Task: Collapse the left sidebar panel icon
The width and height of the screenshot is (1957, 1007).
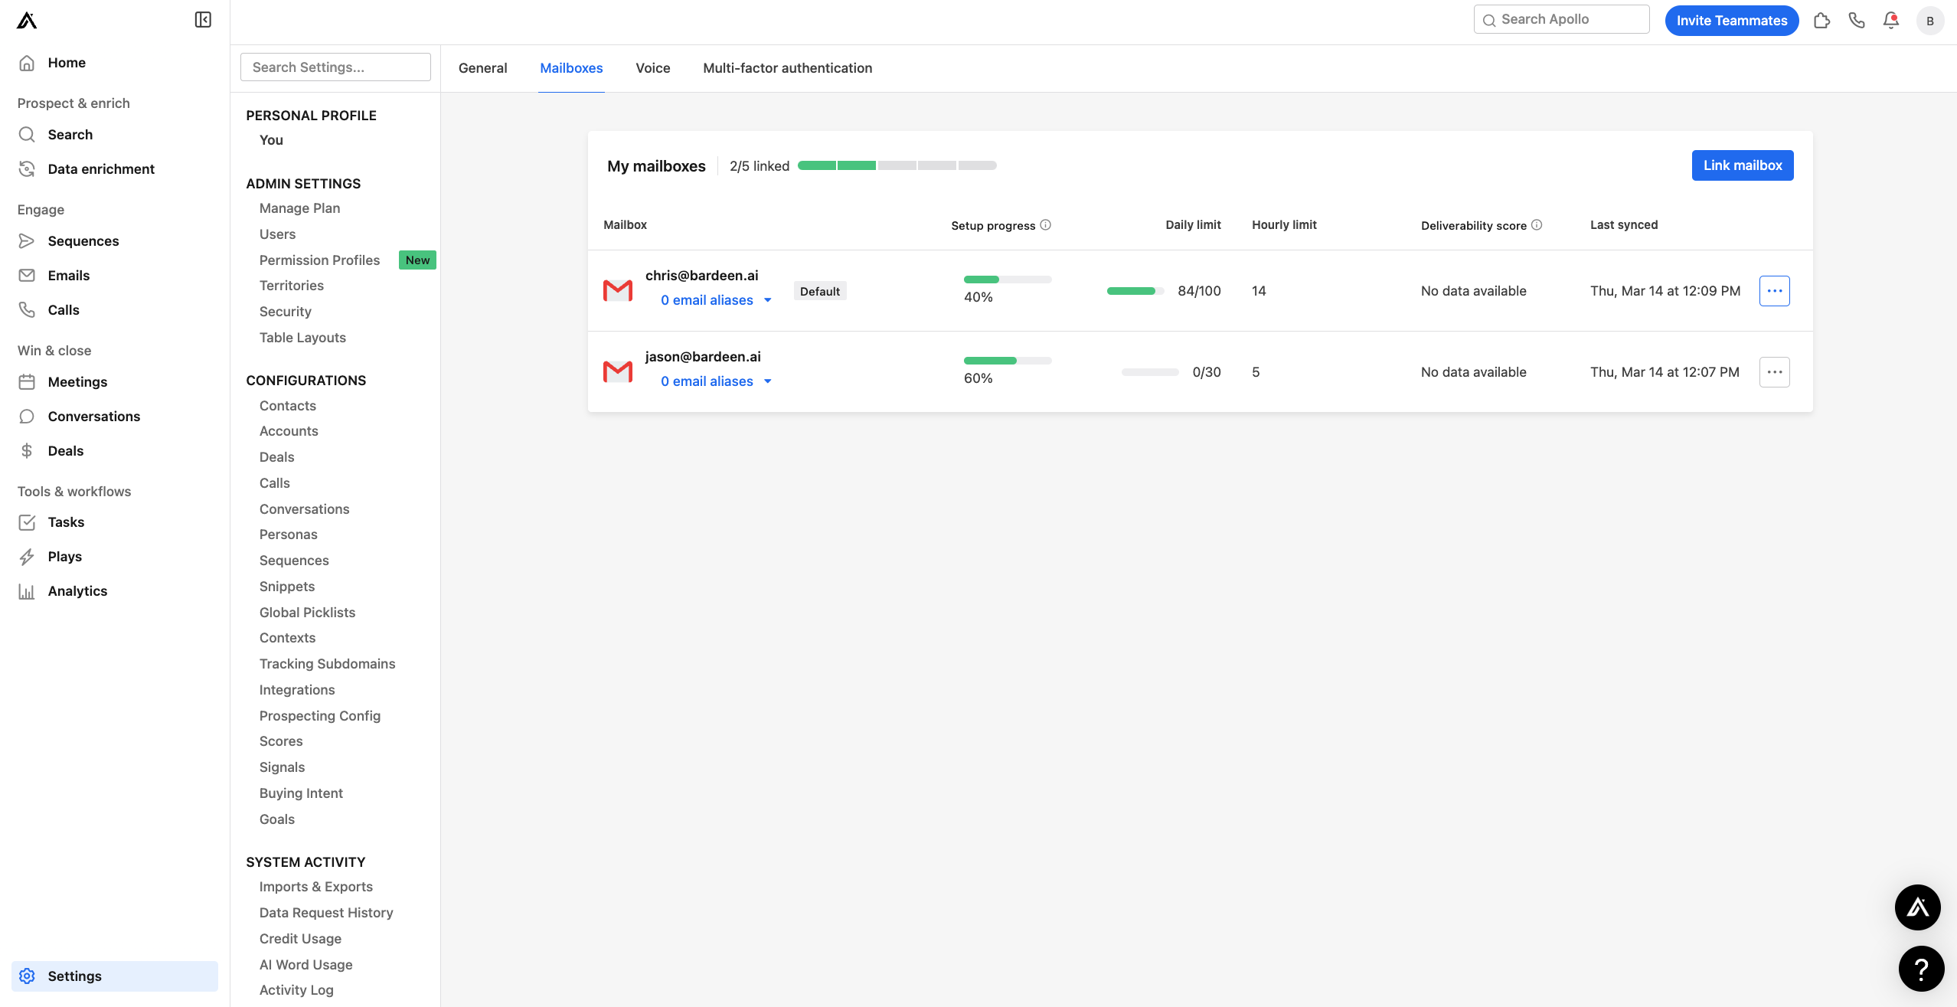Action: 203,20
